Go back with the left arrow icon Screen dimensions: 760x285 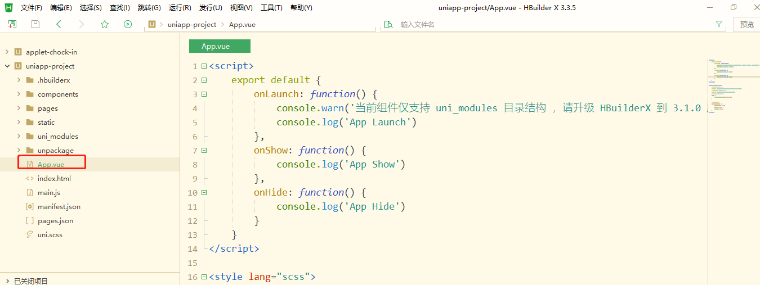click(59, 24)
